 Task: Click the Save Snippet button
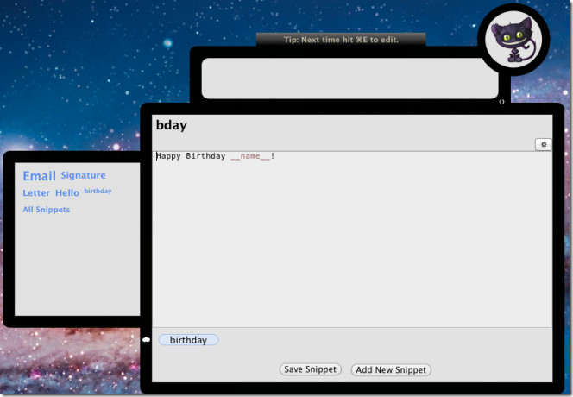311,369
